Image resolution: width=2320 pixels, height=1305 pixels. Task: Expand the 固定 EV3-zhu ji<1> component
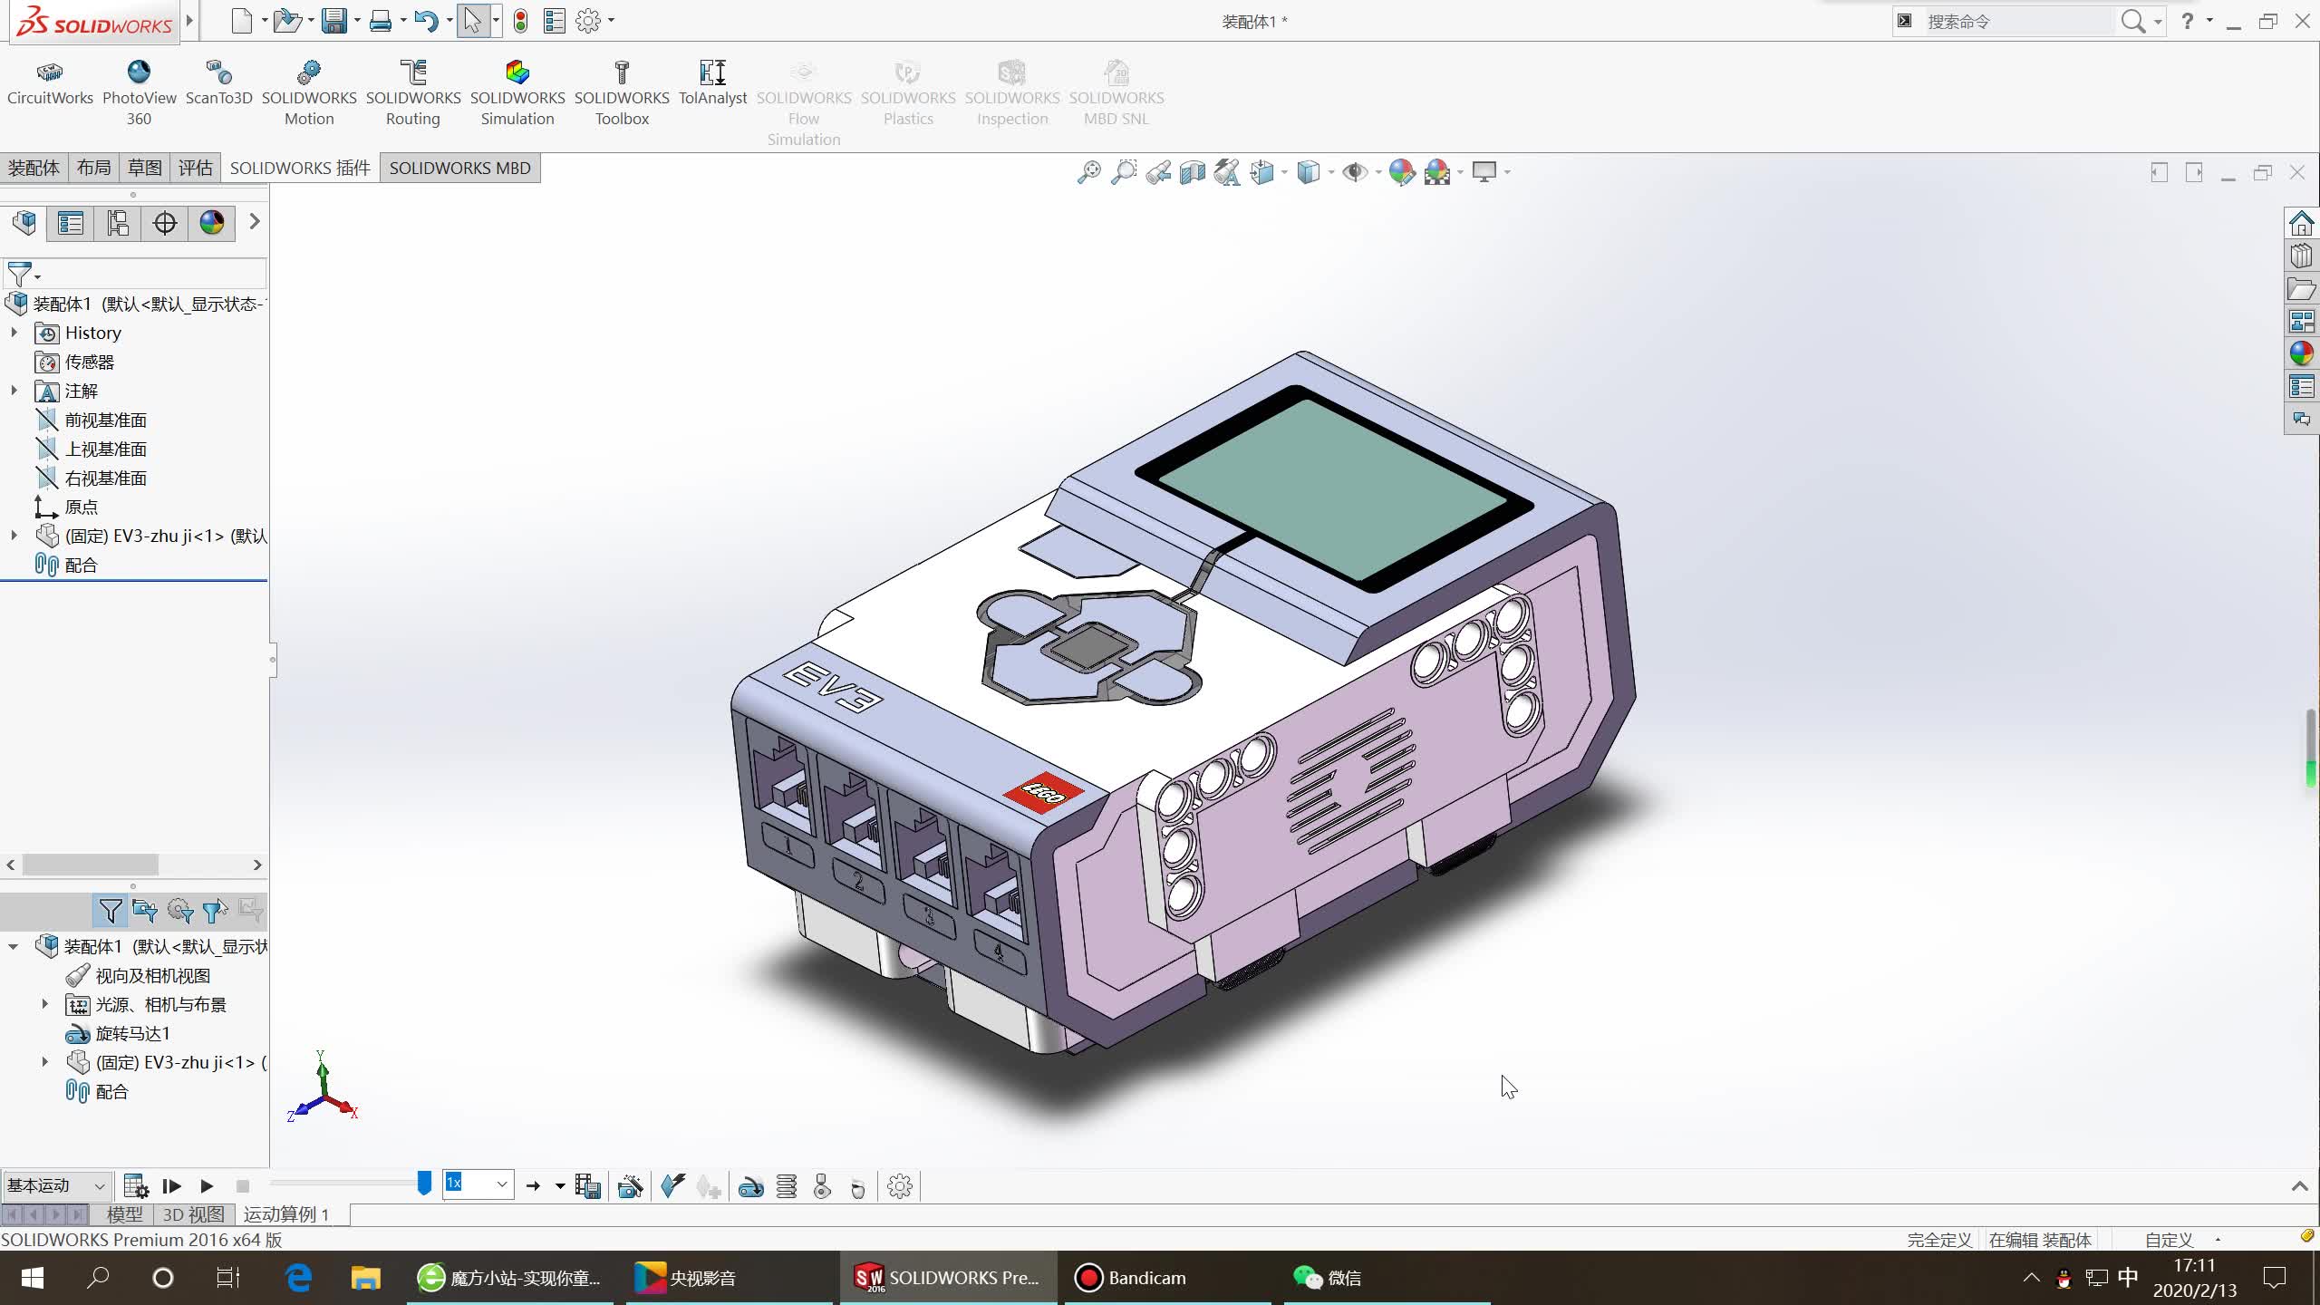13,536
